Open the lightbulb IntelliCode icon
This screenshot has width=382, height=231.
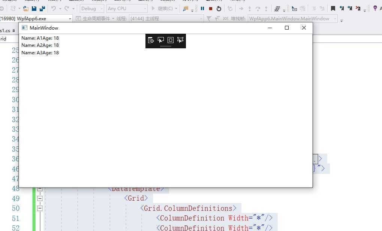coord(375,9)
